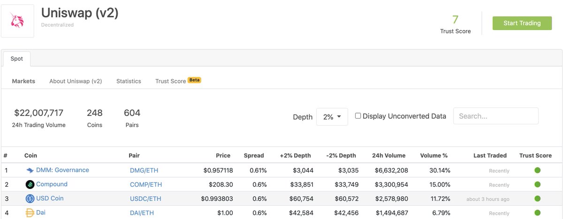Click the Dai coin icon

pyautogui.click(x=30, y=212)
